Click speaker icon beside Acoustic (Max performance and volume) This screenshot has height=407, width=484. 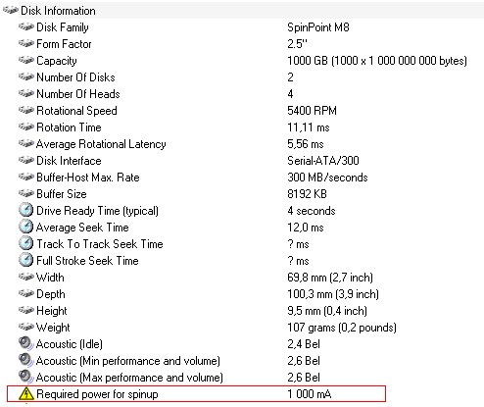(26, 377)
